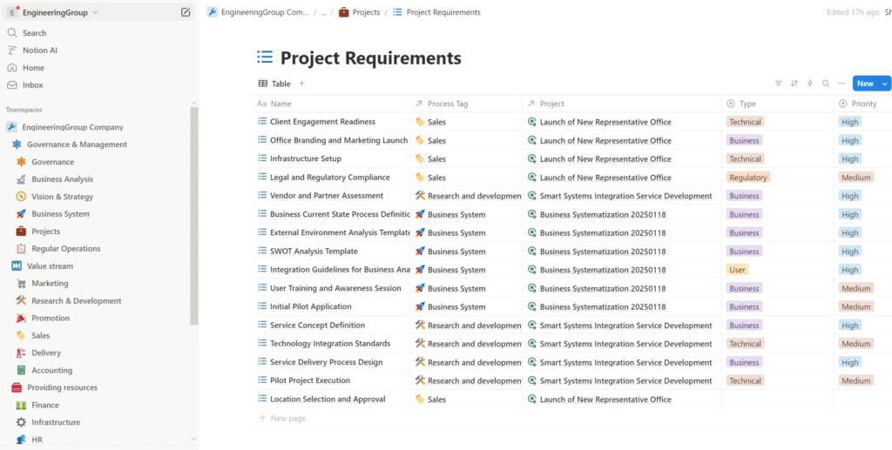Select the Table view tab
This screenshot has width=892, height=450.
tap(275, 84)
